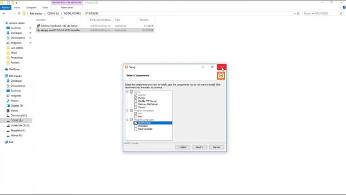Check the Tomcat checkbox
This screenshot has height=195, width=346.
[x=136, y=107]
